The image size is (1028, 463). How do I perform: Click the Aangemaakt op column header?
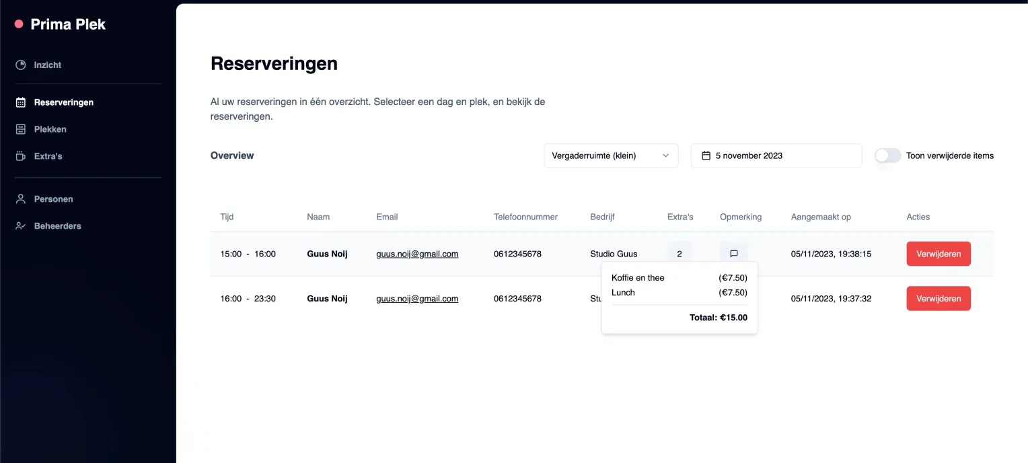coord(821,217)
